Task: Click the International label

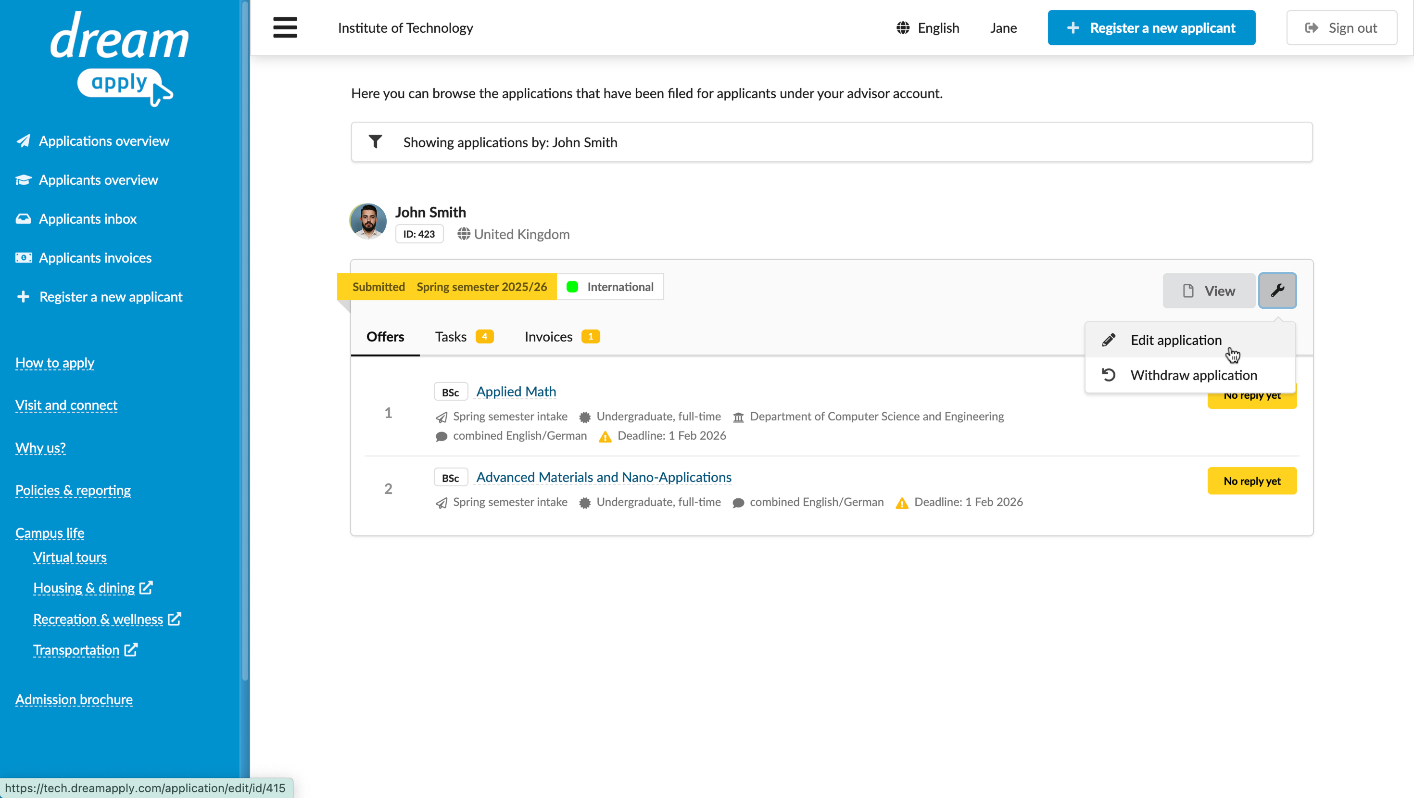Action: click(x=610, y=287)
